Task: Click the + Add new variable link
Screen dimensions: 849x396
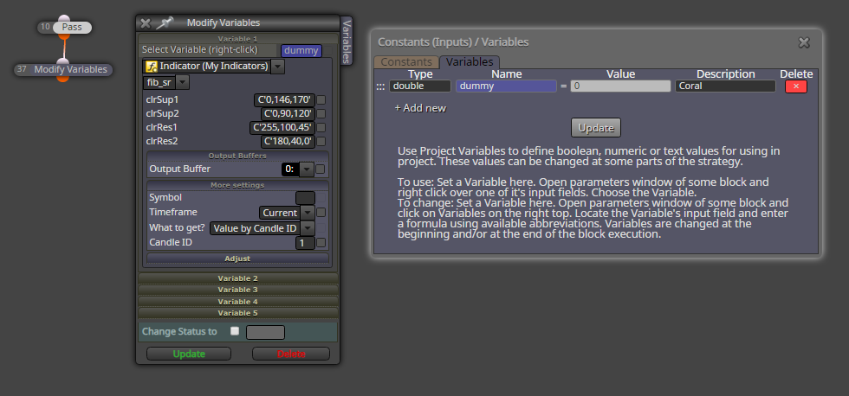Action: tap(420, 108)
